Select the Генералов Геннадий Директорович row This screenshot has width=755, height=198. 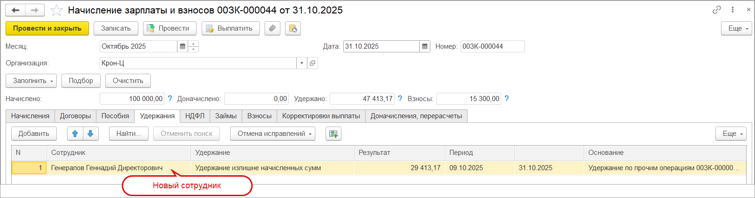coord(107,168)
